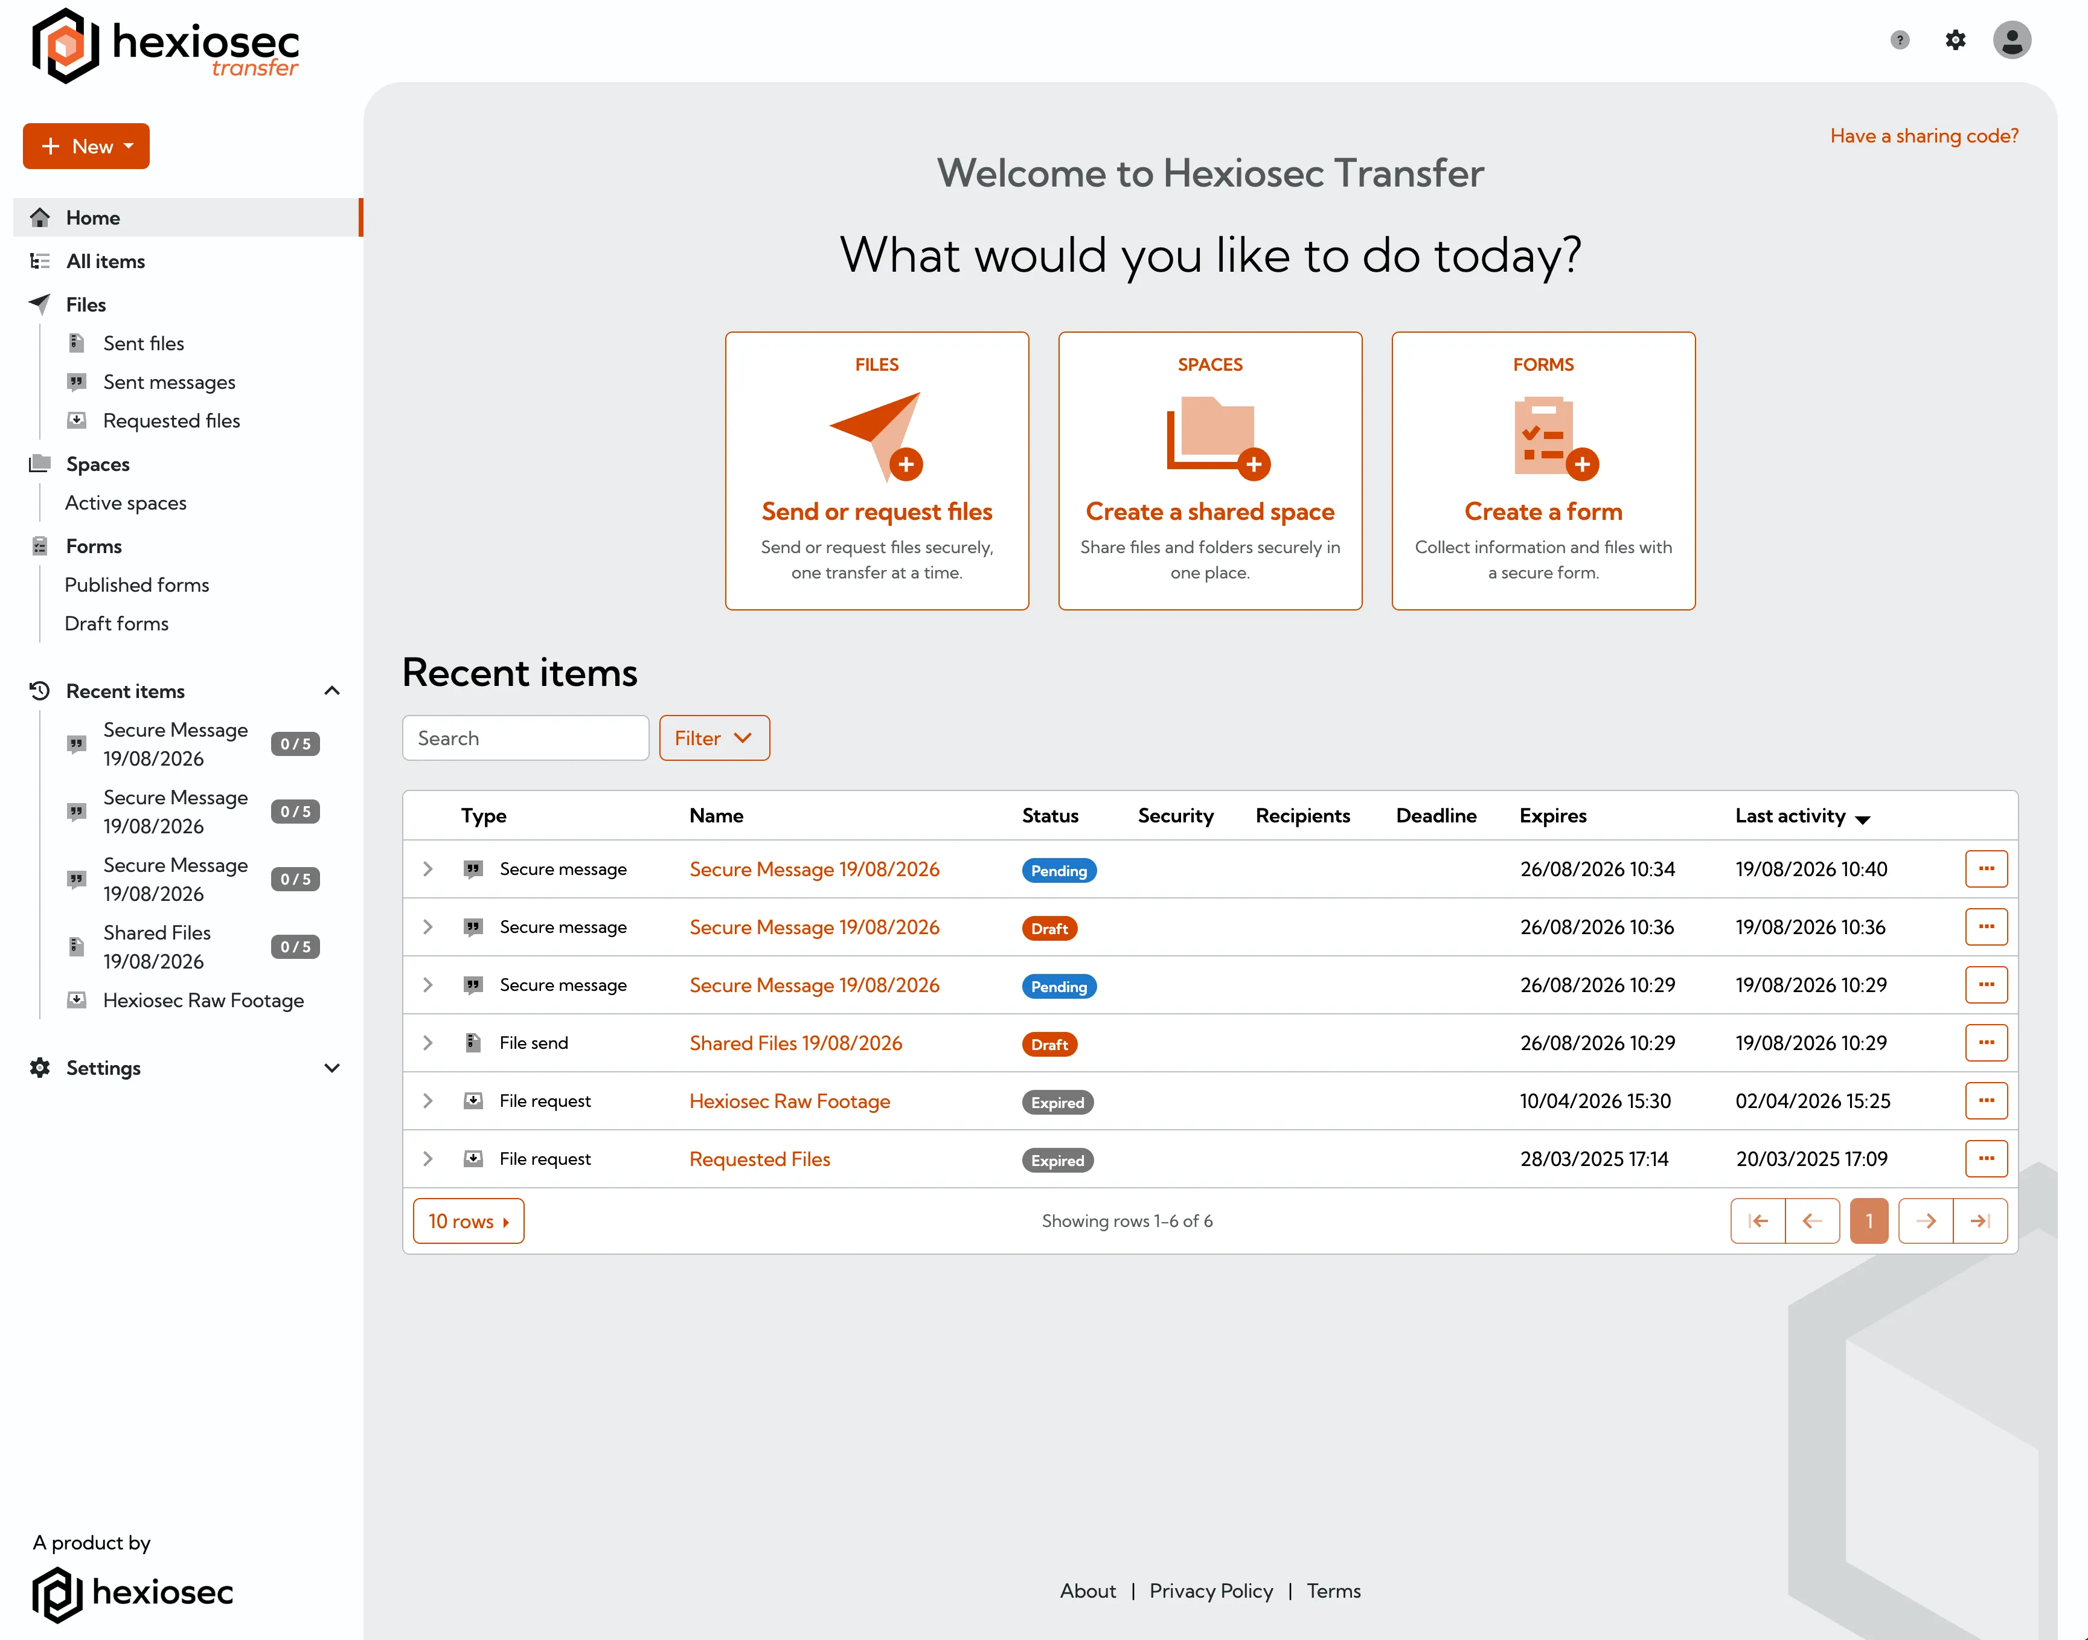Open actions menu for Shared Files row

[1986, 1043]
